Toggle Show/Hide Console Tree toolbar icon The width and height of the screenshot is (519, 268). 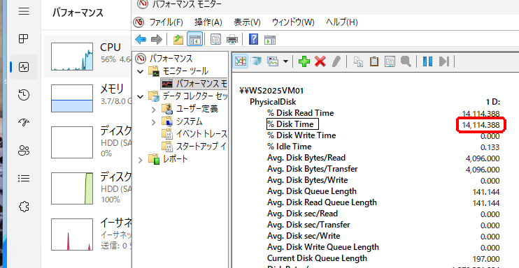[194, 40]
